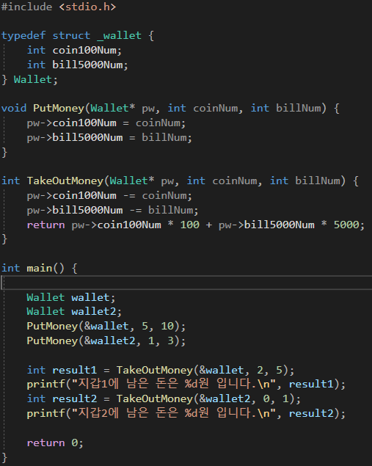Click the 'PutMoney(&wallet, 5, 10);' call

[106, 326]
